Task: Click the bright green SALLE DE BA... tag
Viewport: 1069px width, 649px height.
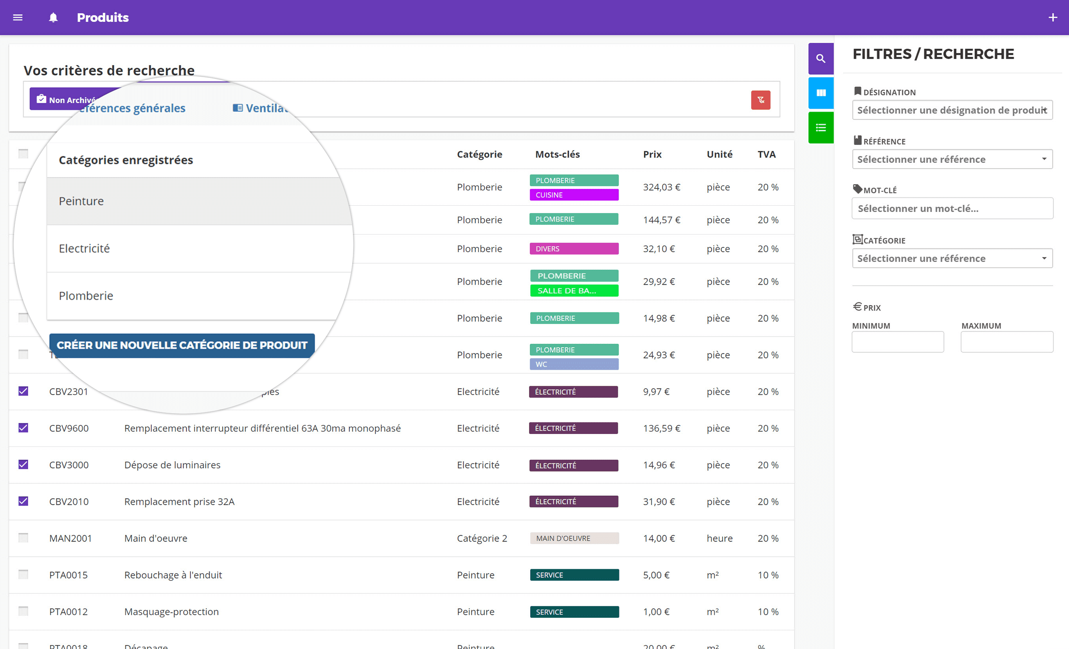Action: [x=574, y=290]
